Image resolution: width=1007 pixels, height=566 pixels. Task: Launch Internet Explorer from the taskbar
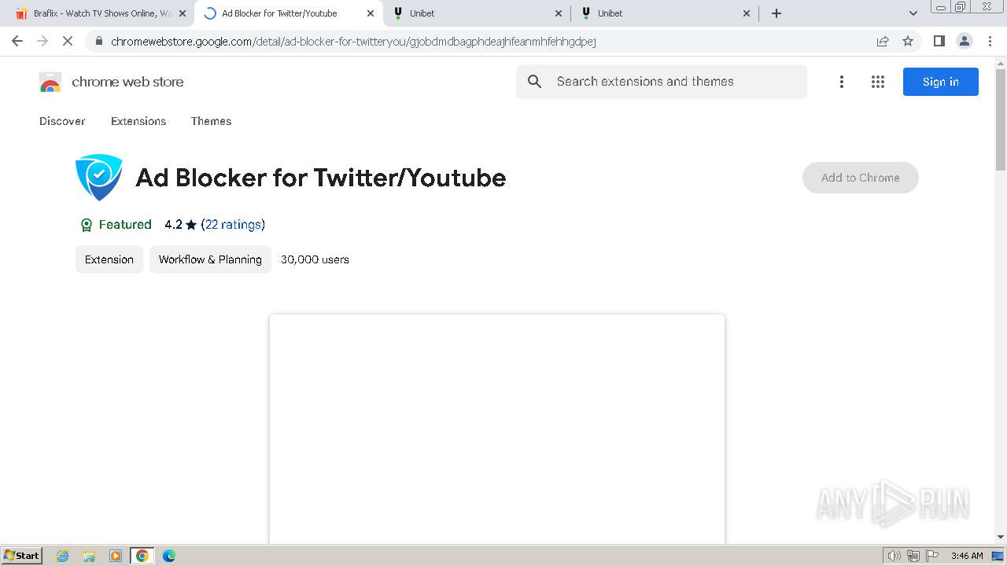click(63, 556)
